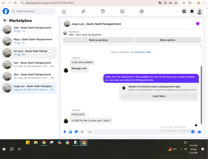Click the chat scrollbar thumb
The height and width of the screenshot is (159, 208).
click(201, 94)
